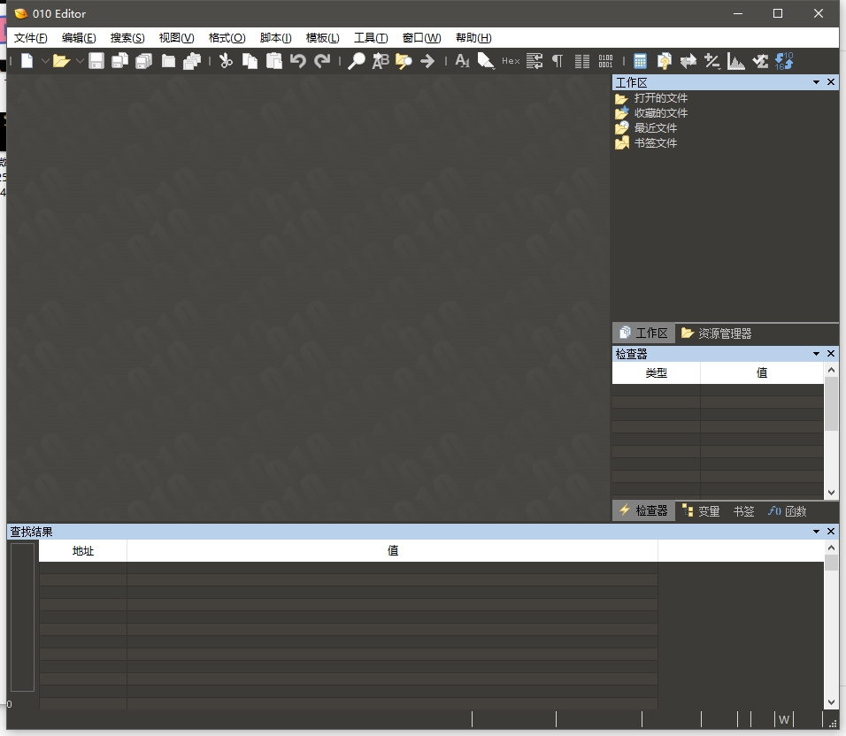
Task: Click the Histogram chart icon
Action: click(735, 61)
